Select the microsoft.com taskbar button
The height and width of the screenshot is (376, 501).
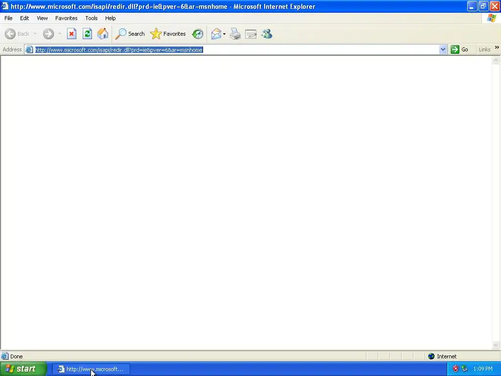91,369
